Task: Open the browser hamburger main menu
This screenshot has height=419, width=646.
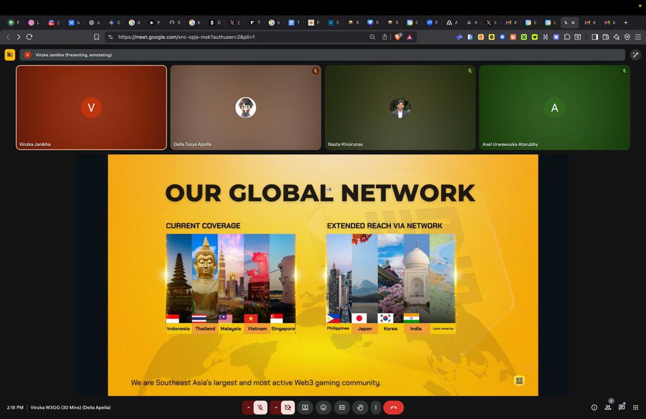Action: (638, 37)
